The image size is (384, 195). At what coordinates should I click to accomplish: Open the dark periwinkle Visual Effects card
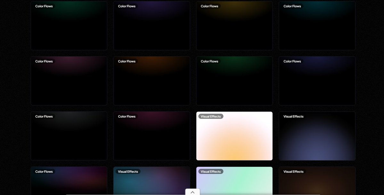coord(317,136)
